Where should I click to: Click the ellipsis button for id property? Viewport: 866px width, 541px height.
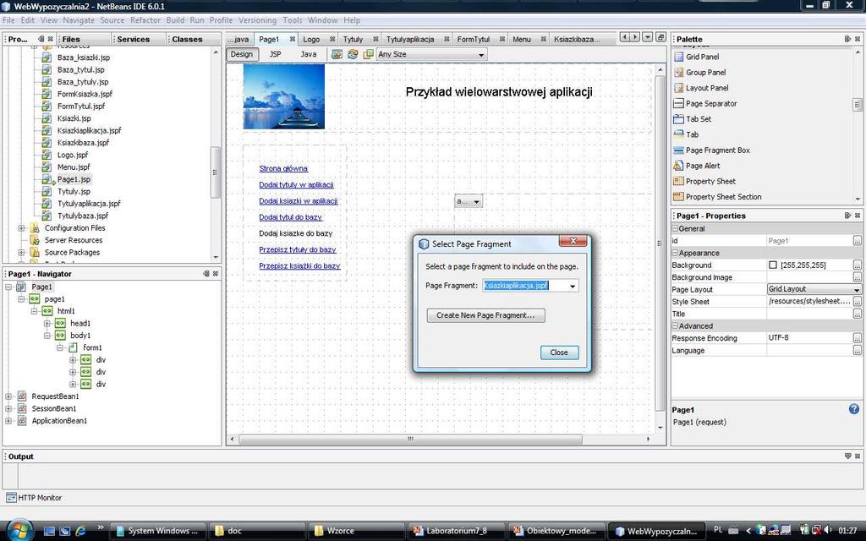(x=857, y=241)
